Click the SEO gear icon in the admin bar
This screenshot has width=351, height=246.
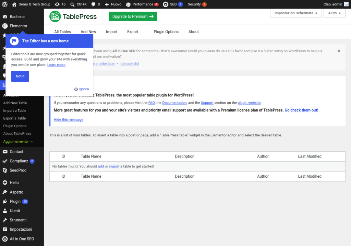[x=166, y=4]
